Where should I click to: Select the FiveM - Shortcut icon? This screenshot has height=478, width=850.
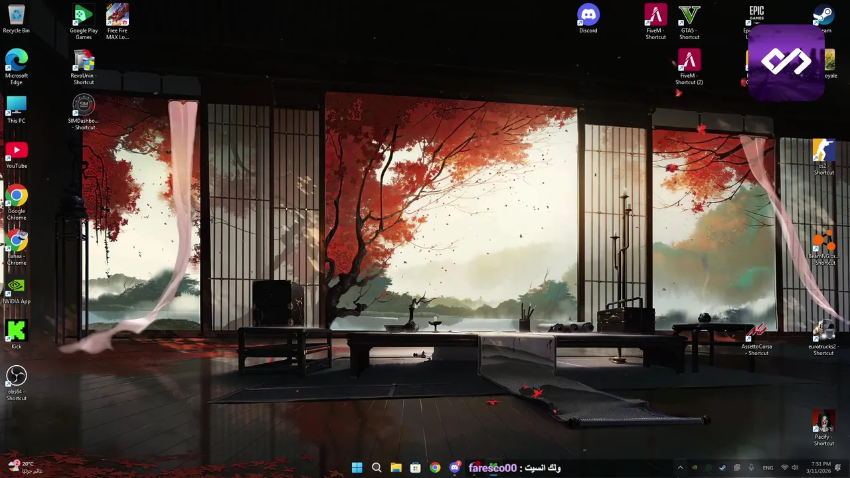coord(655,22)
